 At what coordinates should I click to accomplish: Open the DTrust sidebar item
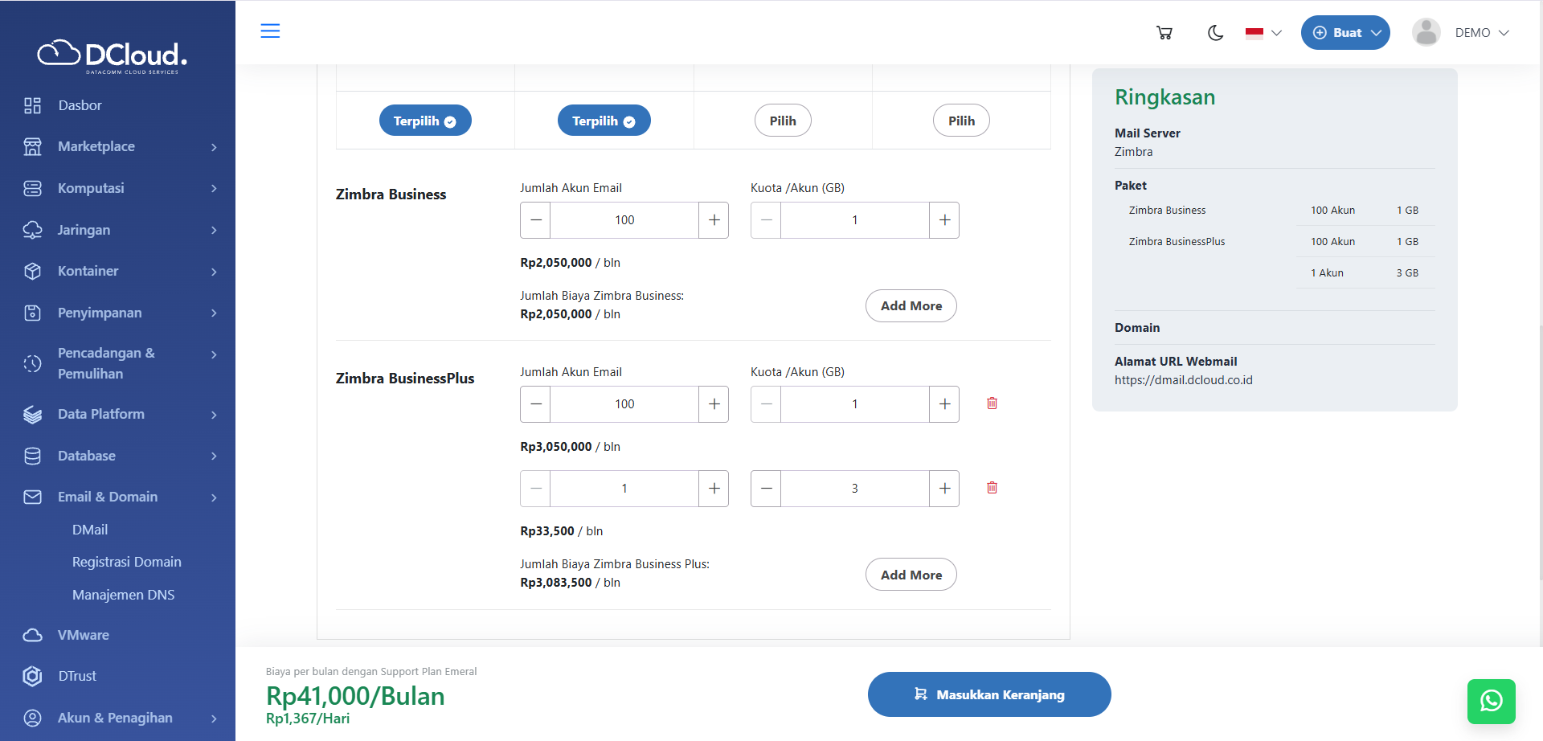[77, 676]
